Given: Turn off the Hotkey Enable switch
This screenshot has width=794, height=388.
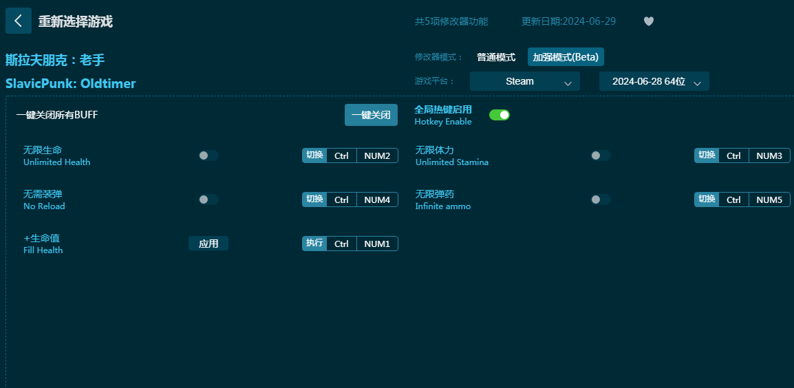Looking at the screenshot, I should (x=500, y=115).
